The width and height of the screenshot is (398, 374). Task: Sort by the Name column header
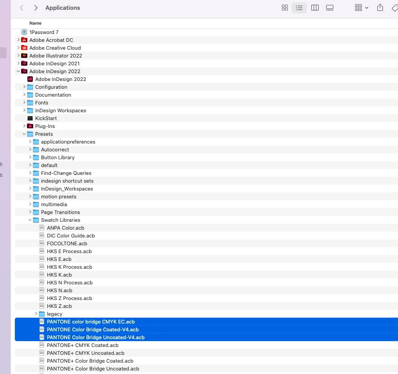pos(35,23)
